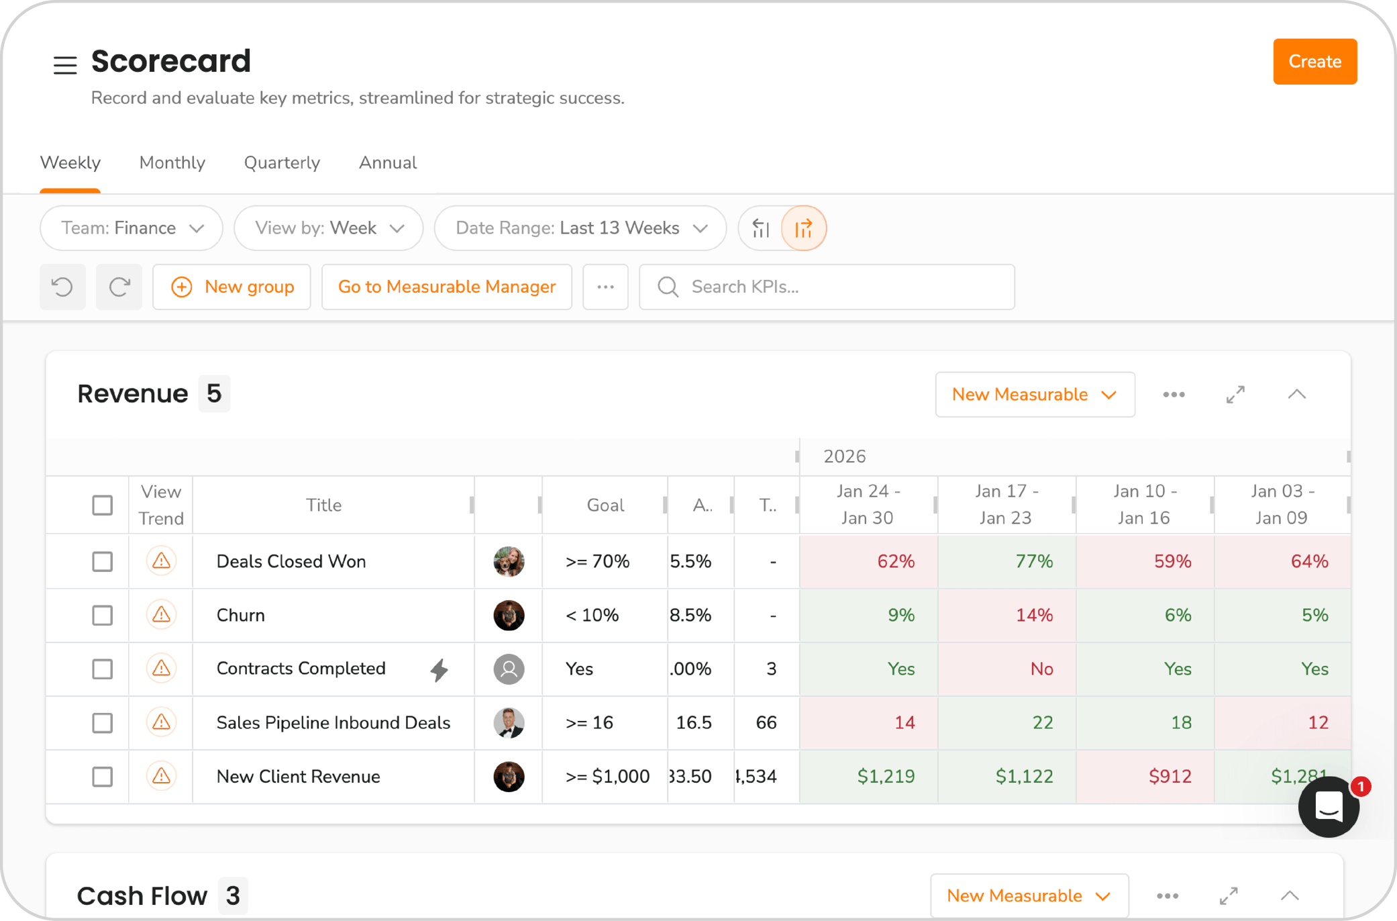Viewport: 1397px width, 921px height.
Task: Click the undo arrow button
Action: pyautogui.click(x=63, y=287)
